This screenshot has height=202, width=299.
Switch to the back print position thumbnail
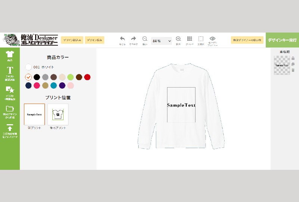(58, 114)
